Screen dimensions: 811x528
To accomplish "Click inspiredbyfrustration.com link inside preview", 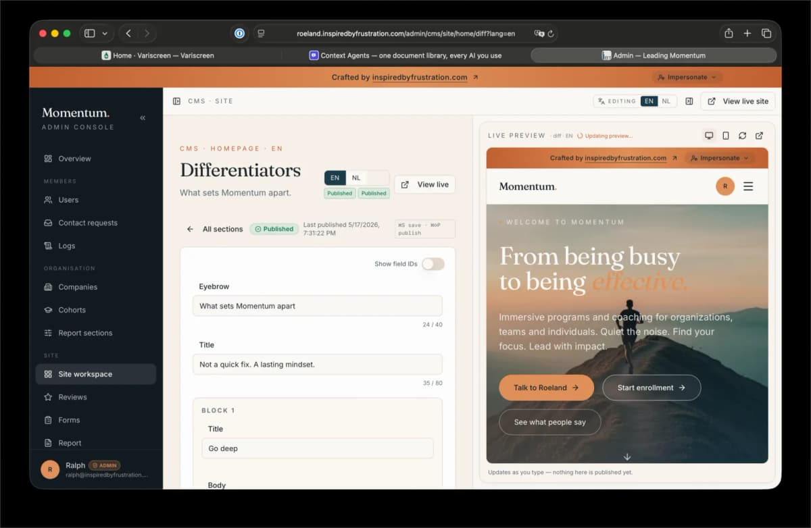I will 626,158.
